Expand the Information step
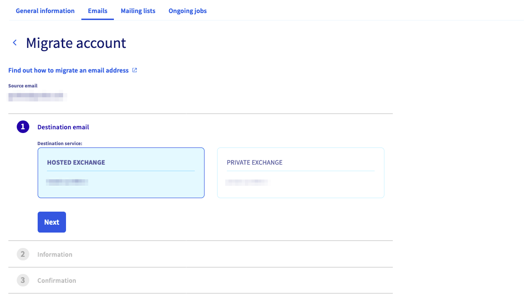Screen dimensions: 529x300 click(x=55, y=254)
